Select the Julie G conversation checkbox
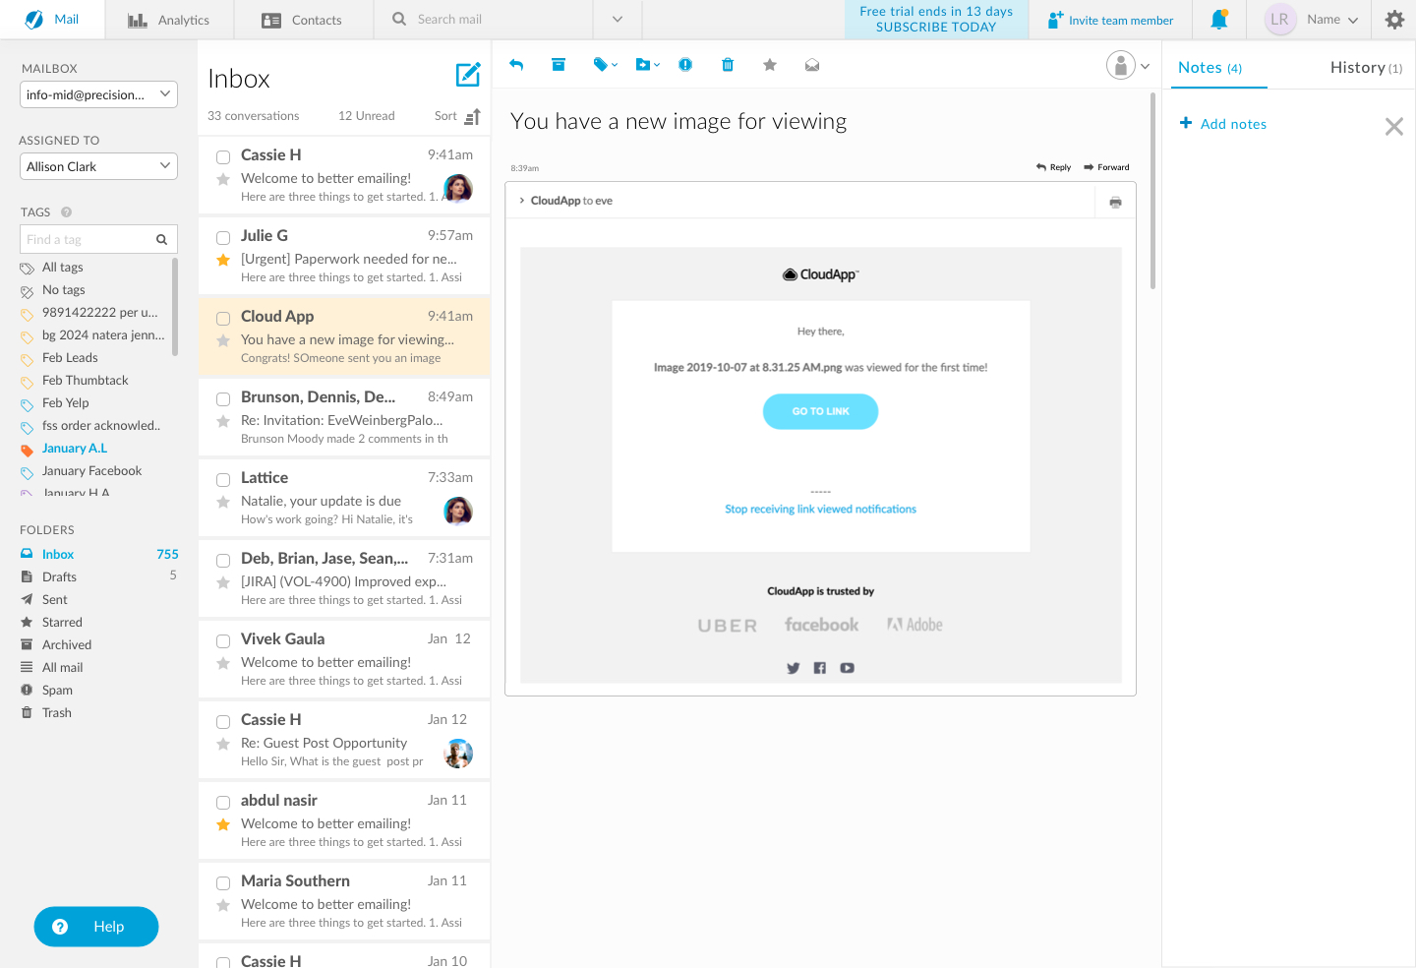The width and height of the screenshot is (1416, 968). pos(223,238)
